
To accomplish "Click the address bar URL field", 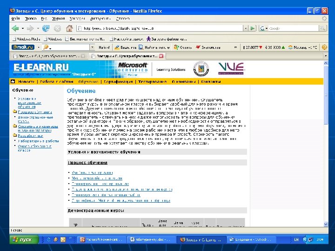I will pos(160,28).
